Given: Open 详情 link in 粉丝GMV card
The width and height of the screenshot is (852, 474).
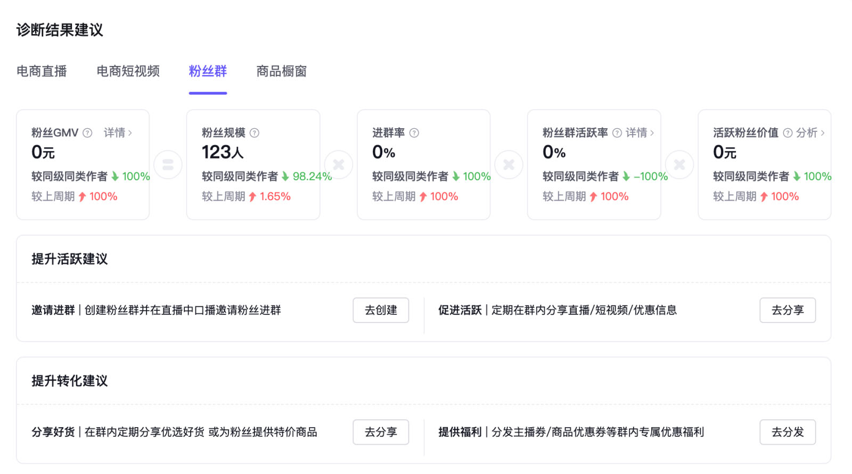Looking at the screenshot, I should (118, 133).
